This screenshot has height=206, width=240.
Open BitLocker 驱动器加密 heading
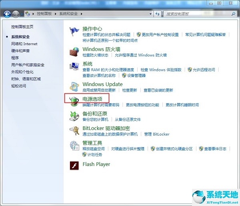pyautogui.click(x=106, y=128)
